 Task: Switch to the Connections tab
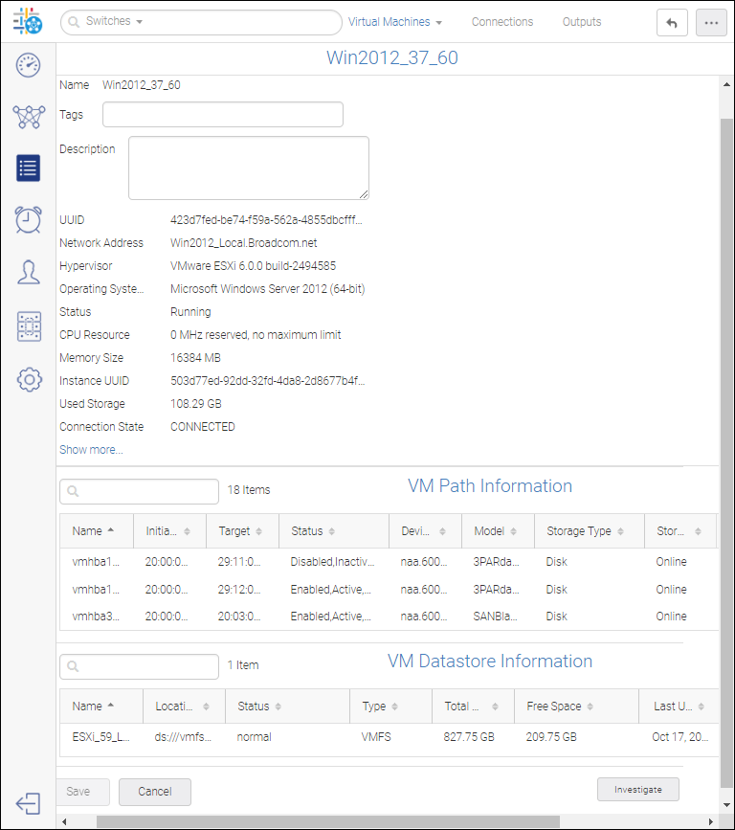pos(502,22)
